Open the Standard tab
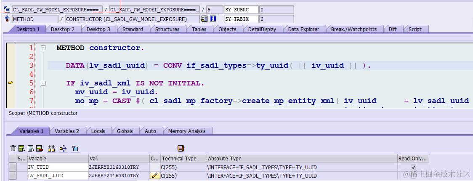This screenshot has height=181, width=473. (133, 29)
